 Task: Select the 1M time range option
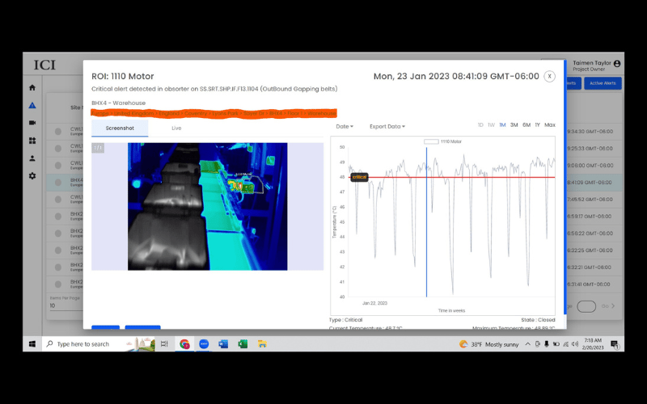(x=502, y=125)
